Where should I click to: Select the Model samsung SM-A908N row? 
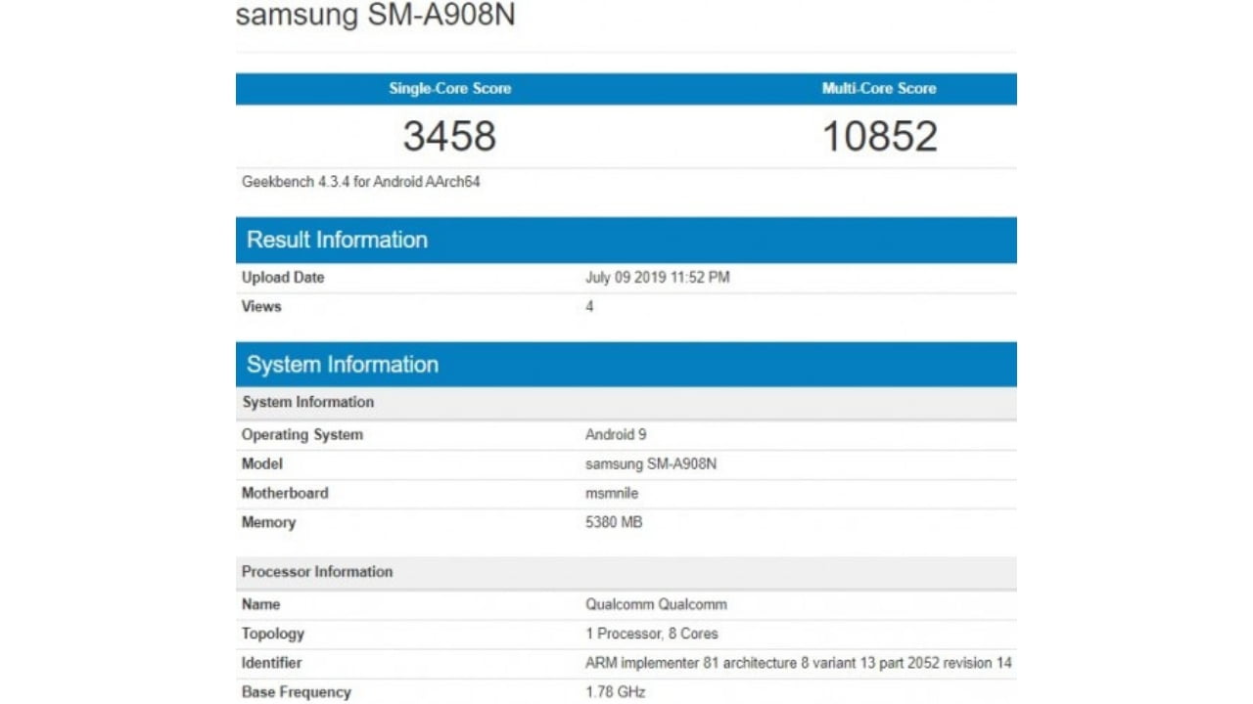point(651,463)
